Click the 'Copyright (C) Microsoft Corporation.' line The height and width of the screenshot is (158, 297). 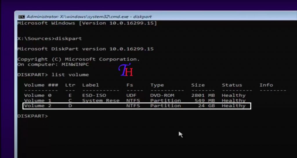pos(78,59)
